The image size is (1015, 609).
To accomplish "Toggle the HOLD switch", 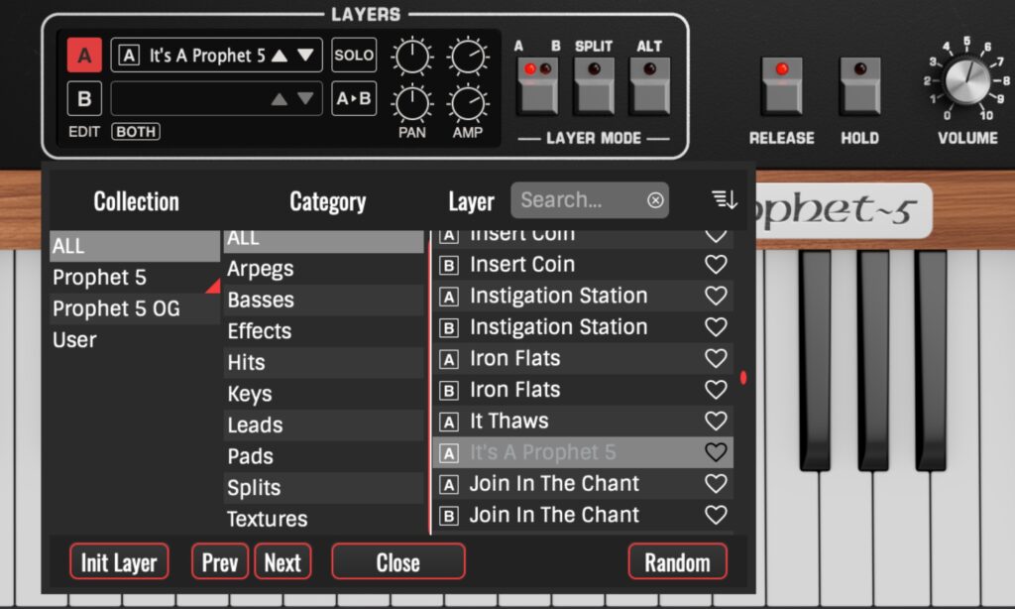I will coord(859,86).
